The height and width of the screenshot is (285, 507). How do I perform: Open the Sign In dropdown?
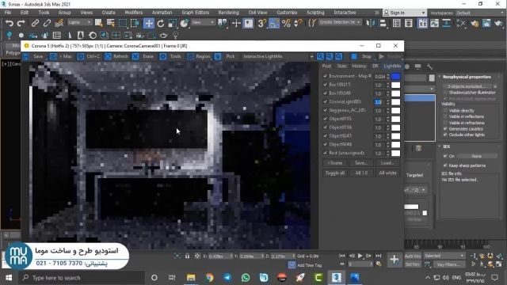[405, 13]
